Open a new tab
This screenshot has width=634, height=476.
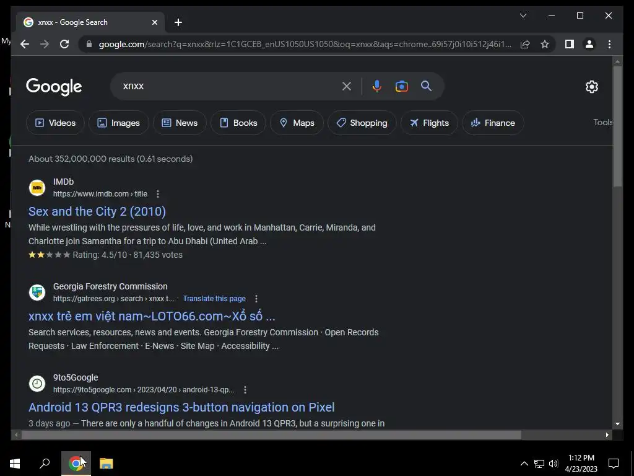pos(178,22)
